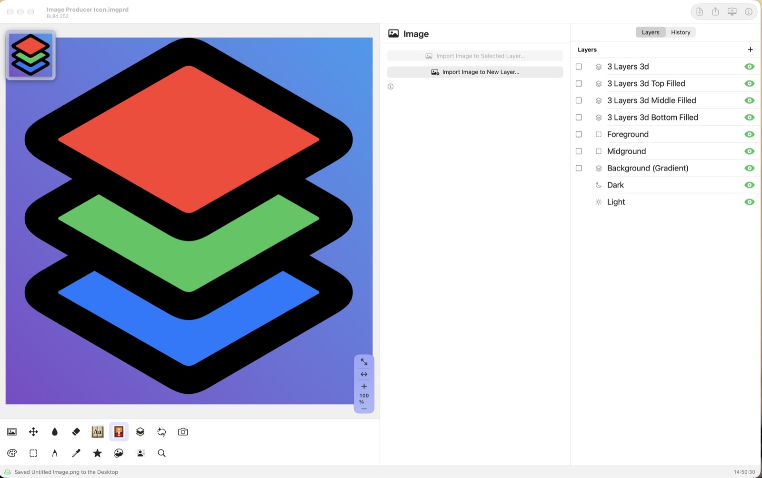Open the stacked layers tool

tap(140, 432)
